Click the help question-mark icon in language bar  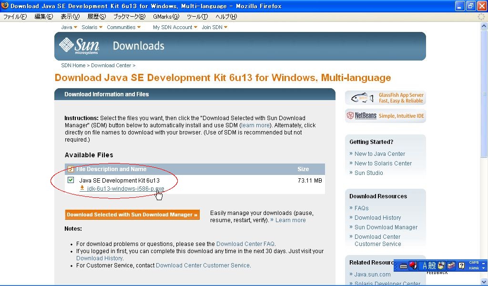(x=462, y=266)
